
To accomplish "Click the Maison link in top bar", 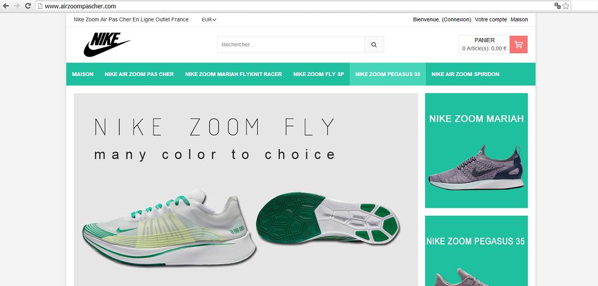I will [520, 19].
